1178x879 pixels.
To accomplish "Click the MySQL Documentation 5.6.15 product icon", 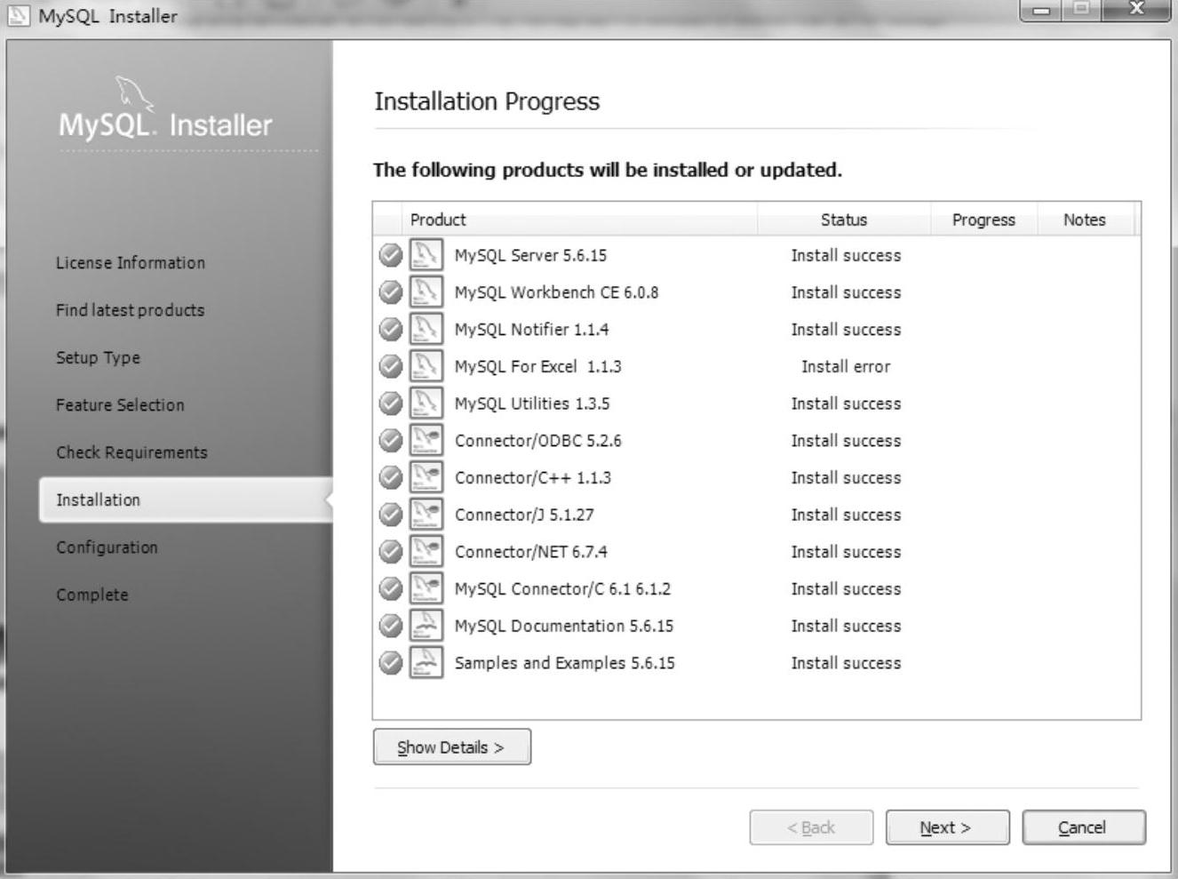I will point(426,626).
